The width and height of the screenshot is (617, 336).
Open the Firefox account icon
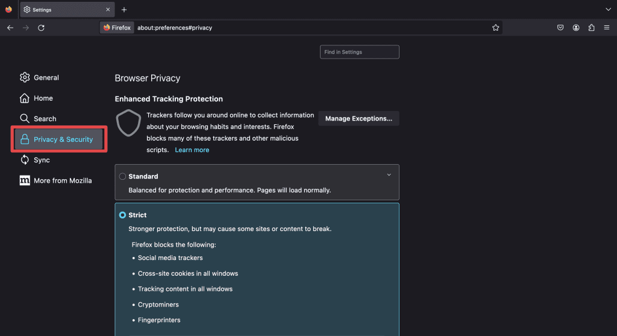[576, 28]
